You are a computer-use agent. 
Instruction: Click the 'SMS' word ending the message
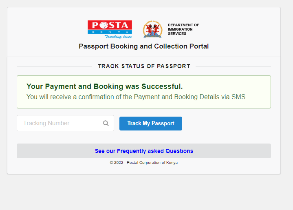click(x=238, y=97)
